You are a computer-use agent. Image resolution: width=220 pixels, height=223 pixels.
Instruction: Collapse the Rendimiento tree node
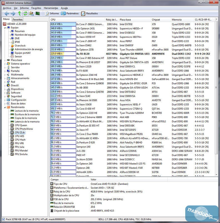point(5,107)
